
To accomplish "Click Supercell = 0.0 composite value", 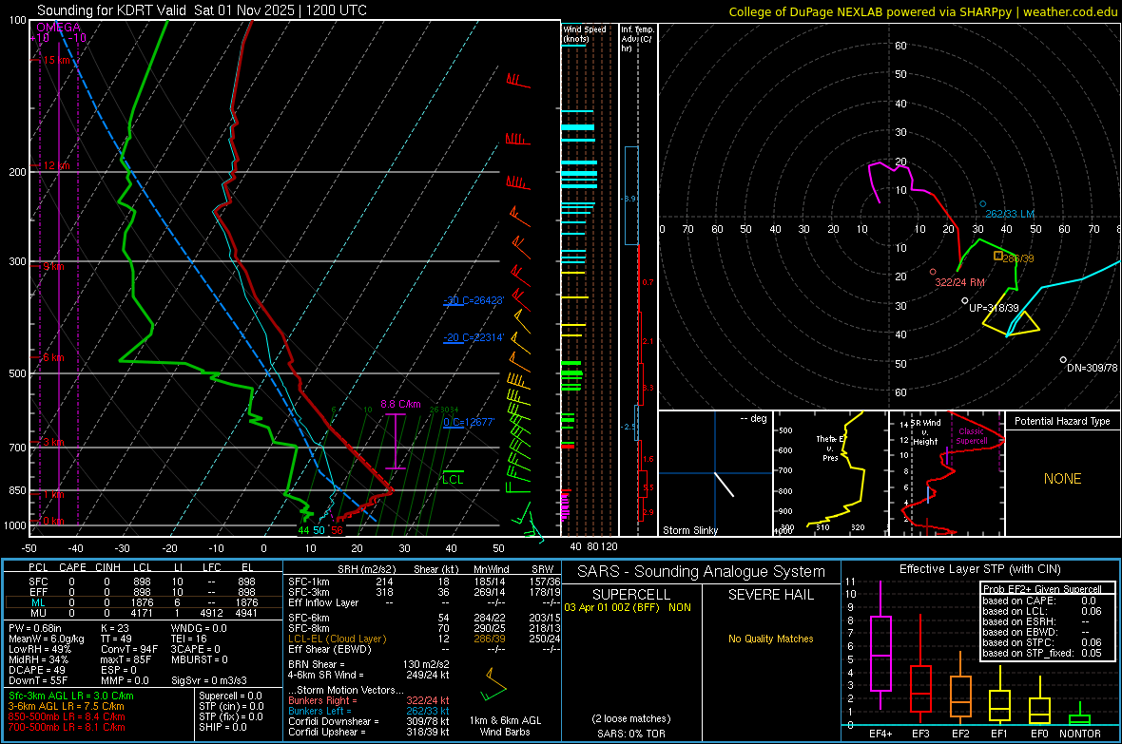I will click(230, 696).
